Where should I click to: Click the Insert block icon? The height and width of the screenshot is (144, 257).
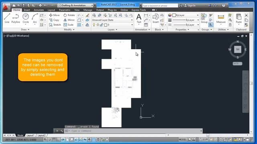coord(155,18)
